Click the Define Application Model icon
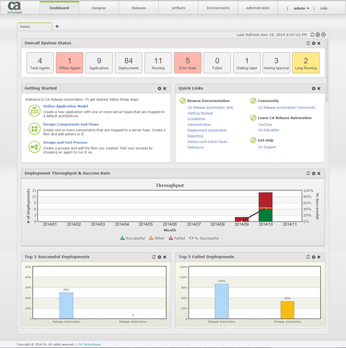346x348 pixels. tap(34, 110)
